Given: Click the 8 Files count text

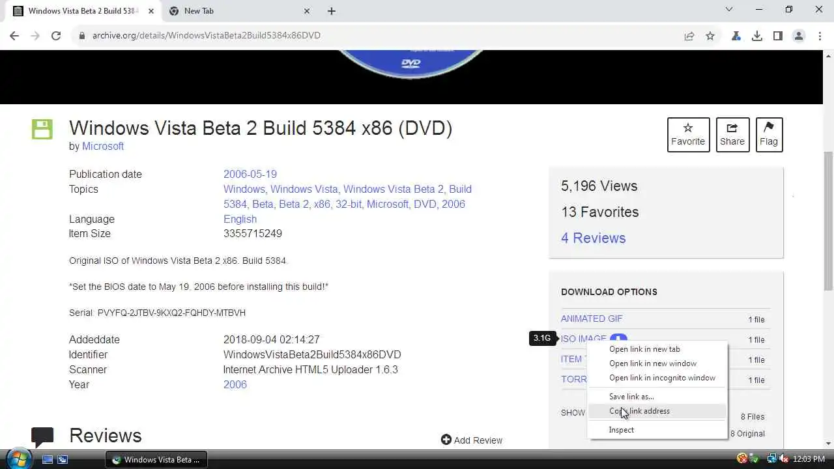Looking at the screenshot, I should pos(753,417).
